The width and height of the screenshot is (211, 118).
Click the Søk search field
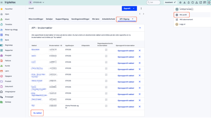click(153, 3)
